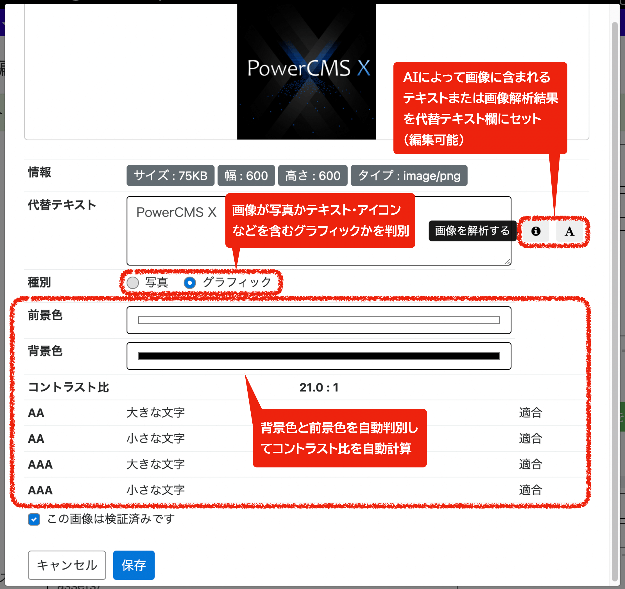Viewport: 625px width, 589px height.
Task: Click the A text-recognition icon
Action: pos(570,232)
